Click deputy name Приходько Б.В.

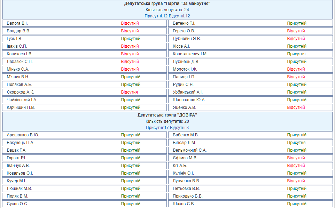188,196
